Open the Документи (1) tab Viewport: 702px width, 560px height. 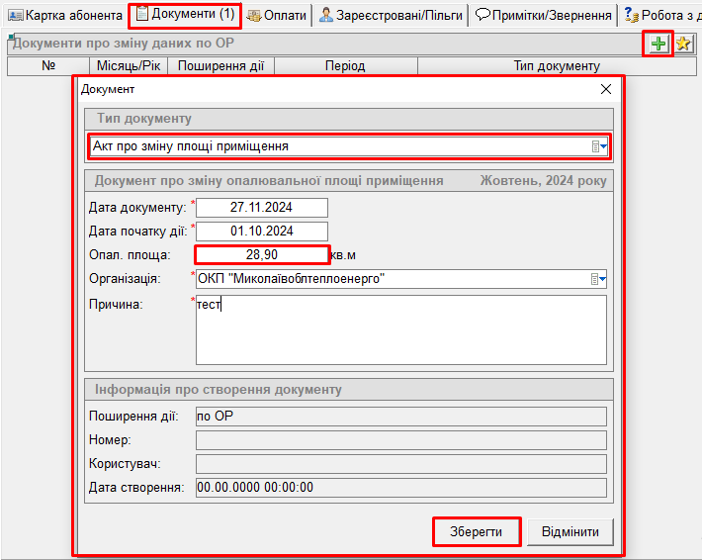(185, 15)
